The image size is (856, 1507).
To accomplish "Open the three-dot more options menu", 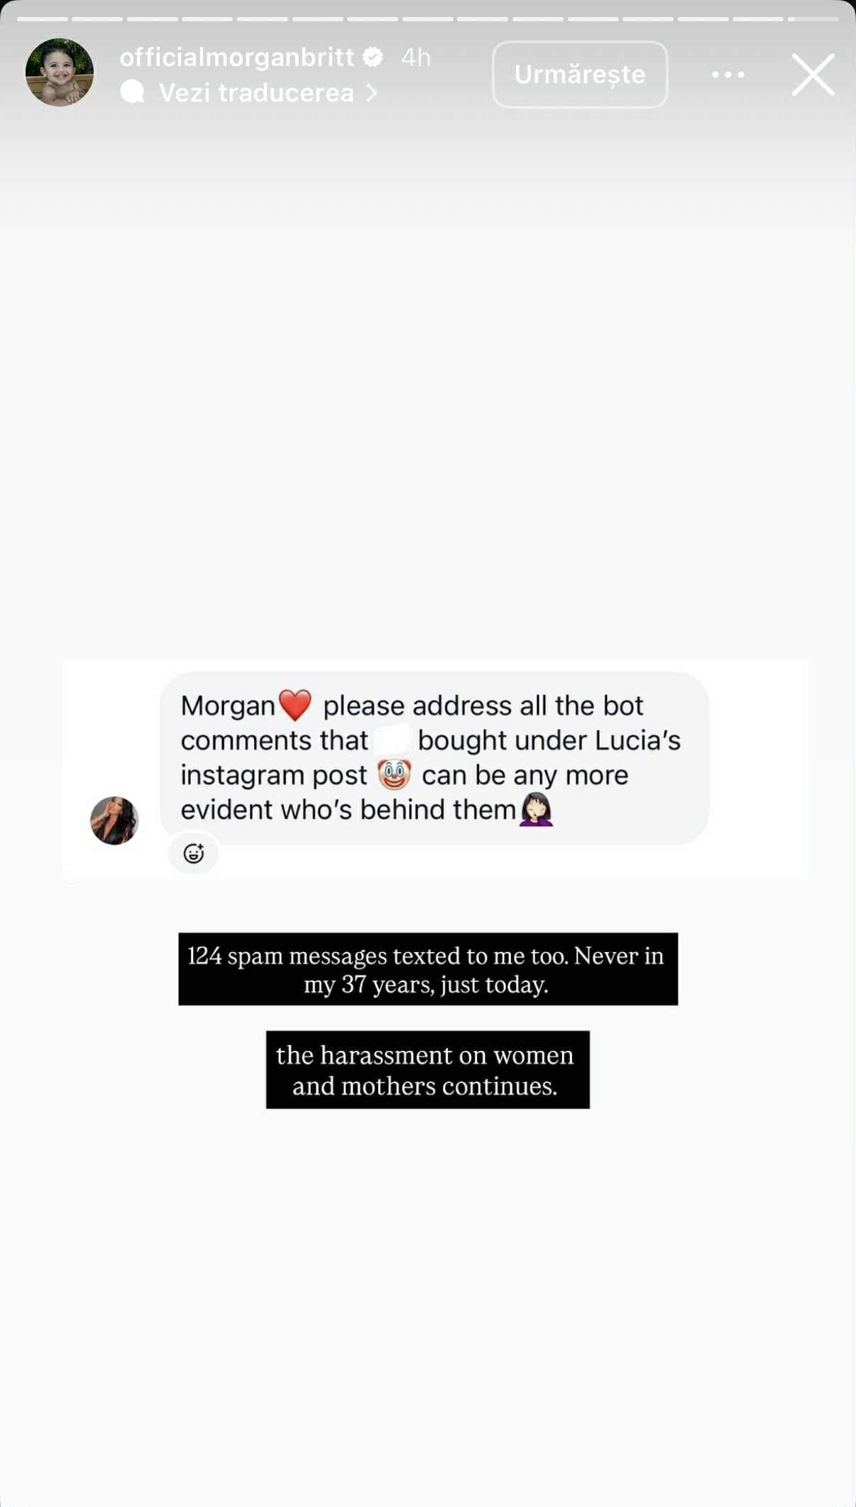I will 728,75.
